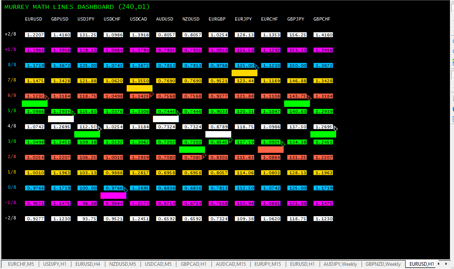This screenshot has height=269, width=454.
Task: Click GBPJPY 2/8 value 131.25
Action: click(x=297, y=157)
